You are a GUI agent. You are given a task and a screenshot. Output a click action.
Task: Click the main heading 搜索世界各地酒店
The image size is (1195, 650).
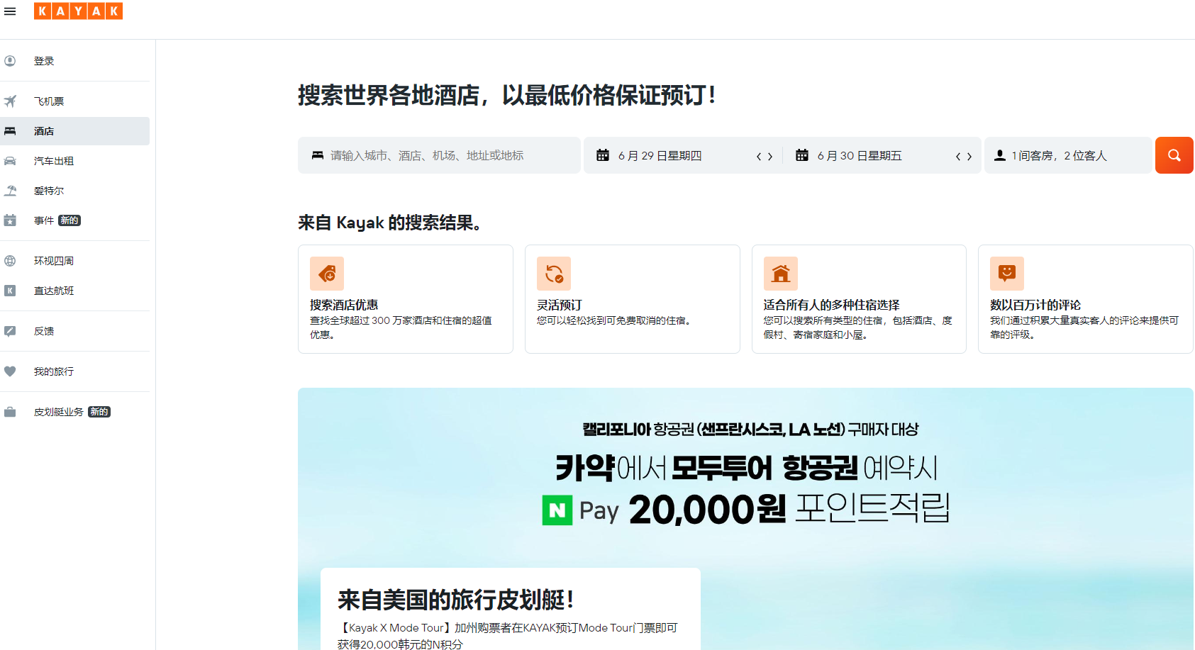click(x=507, y=95)
